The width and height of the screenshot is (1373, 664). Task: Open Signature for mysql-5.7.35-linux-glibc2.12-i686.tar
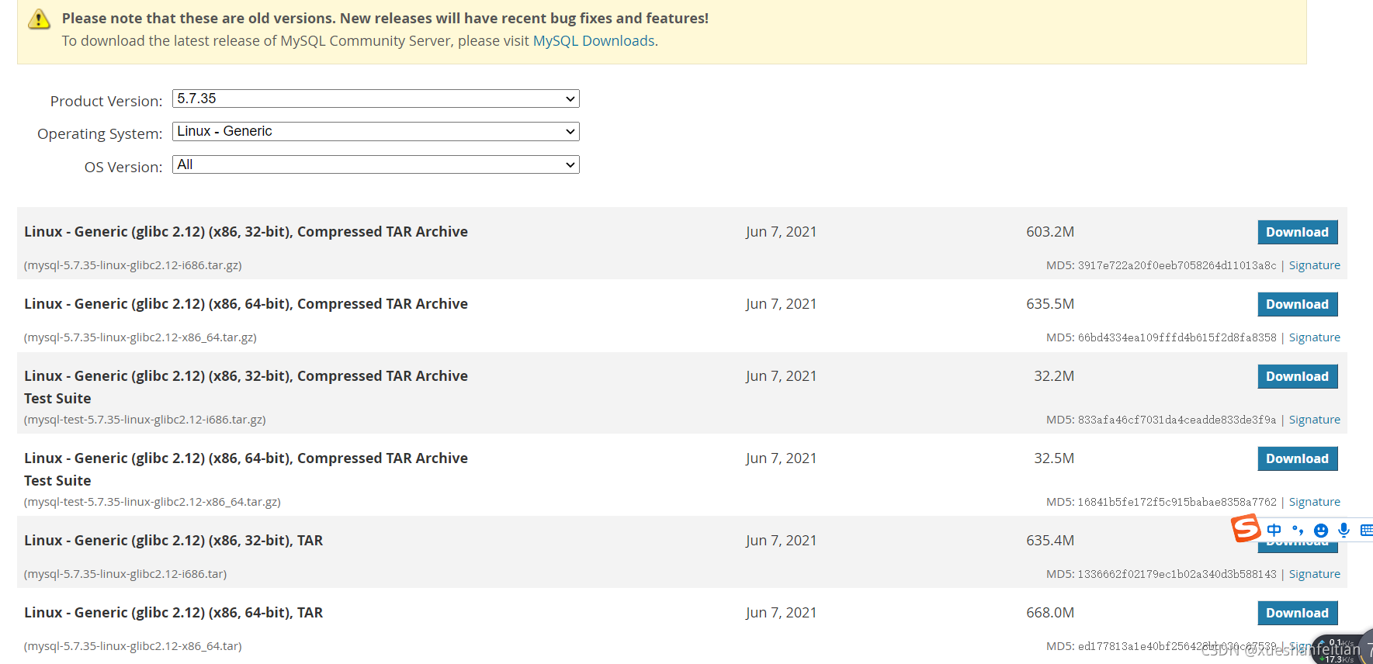1314,574
